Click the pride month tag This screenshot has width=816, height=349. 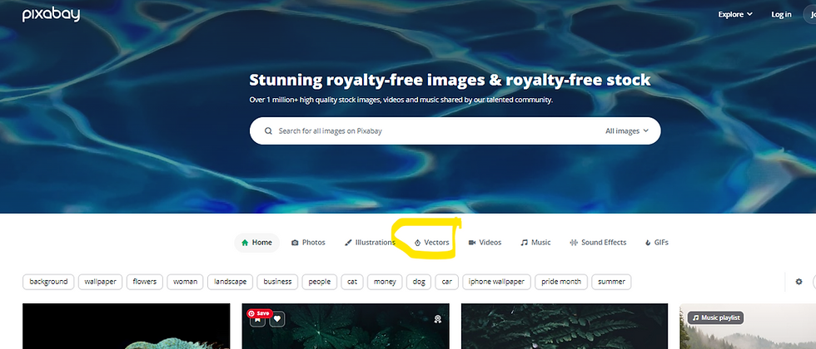[x=561, y=282]
